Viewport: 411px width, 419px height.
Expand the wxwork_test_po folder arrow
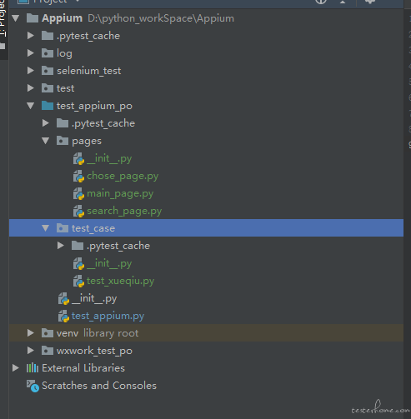[x=31, y=351]
